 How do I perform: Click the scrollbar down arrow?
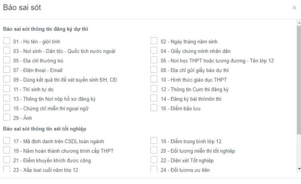pyautogui.click(x=299, y=169)
